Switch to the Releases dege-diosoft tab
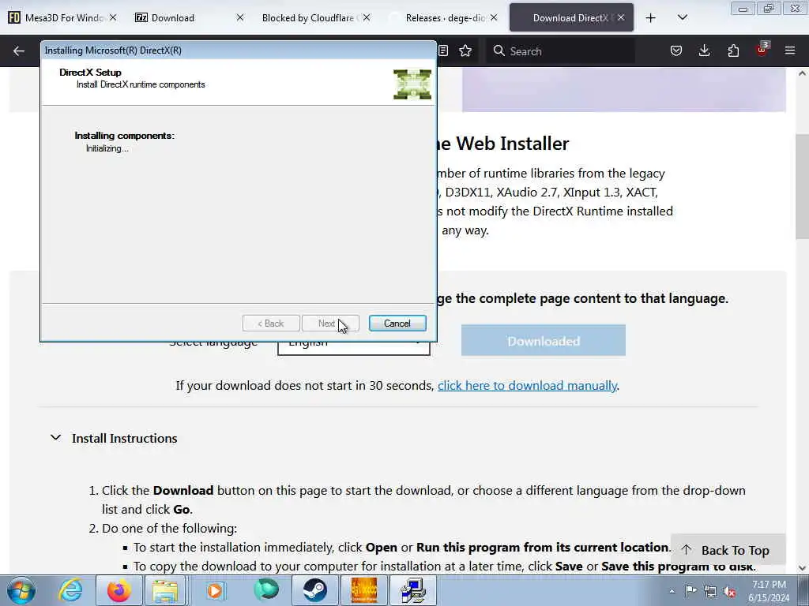 [x=444, y=17]
